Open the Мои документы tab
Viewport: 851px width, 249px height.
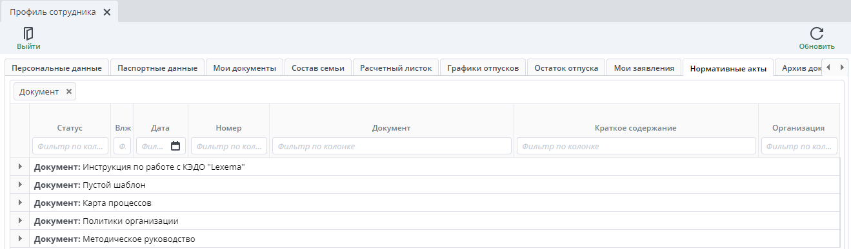click(245, 68)
